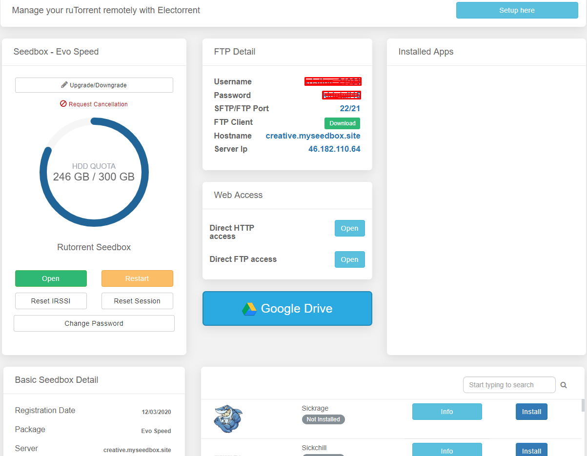Install the Sickrage app
The height and width of the screenshot is (456, 587).
click(x=531, y=412)
